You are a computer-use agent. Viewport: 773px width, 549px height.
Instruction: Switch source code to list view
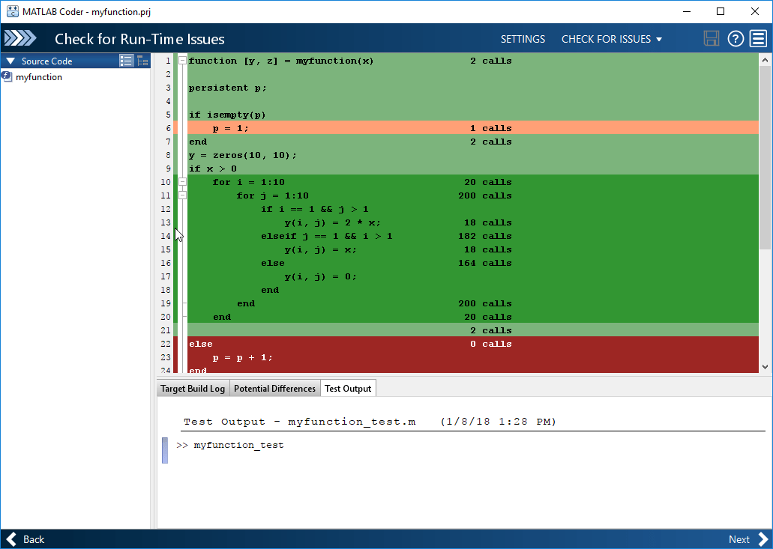point(126,61)
